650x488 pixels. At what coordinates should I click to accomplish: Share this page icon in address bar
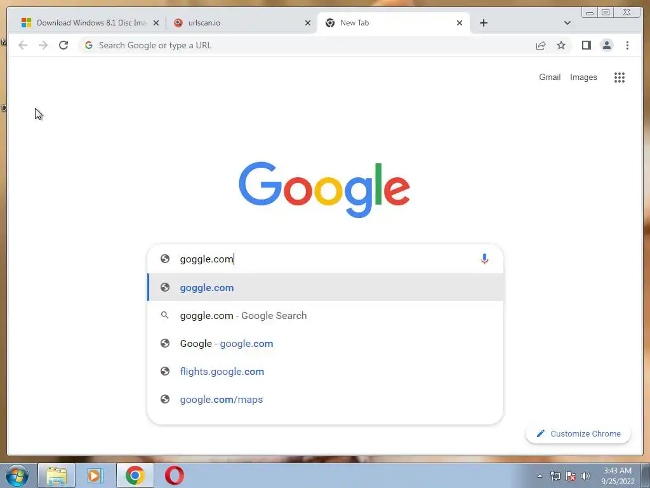click(x=541, y=45)
